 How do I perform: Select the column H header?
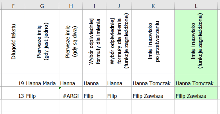click(71, 5)
